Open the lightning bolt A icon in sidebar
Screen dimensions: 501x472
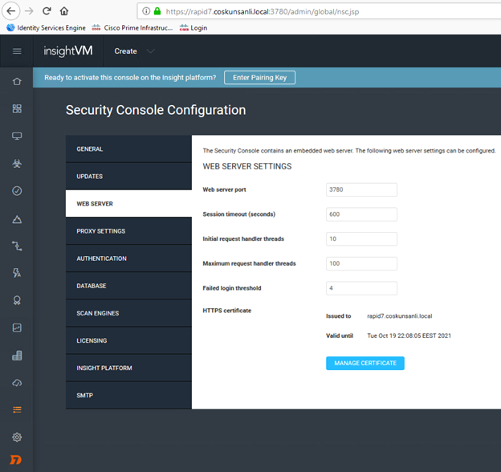click(x=17, y=273)
